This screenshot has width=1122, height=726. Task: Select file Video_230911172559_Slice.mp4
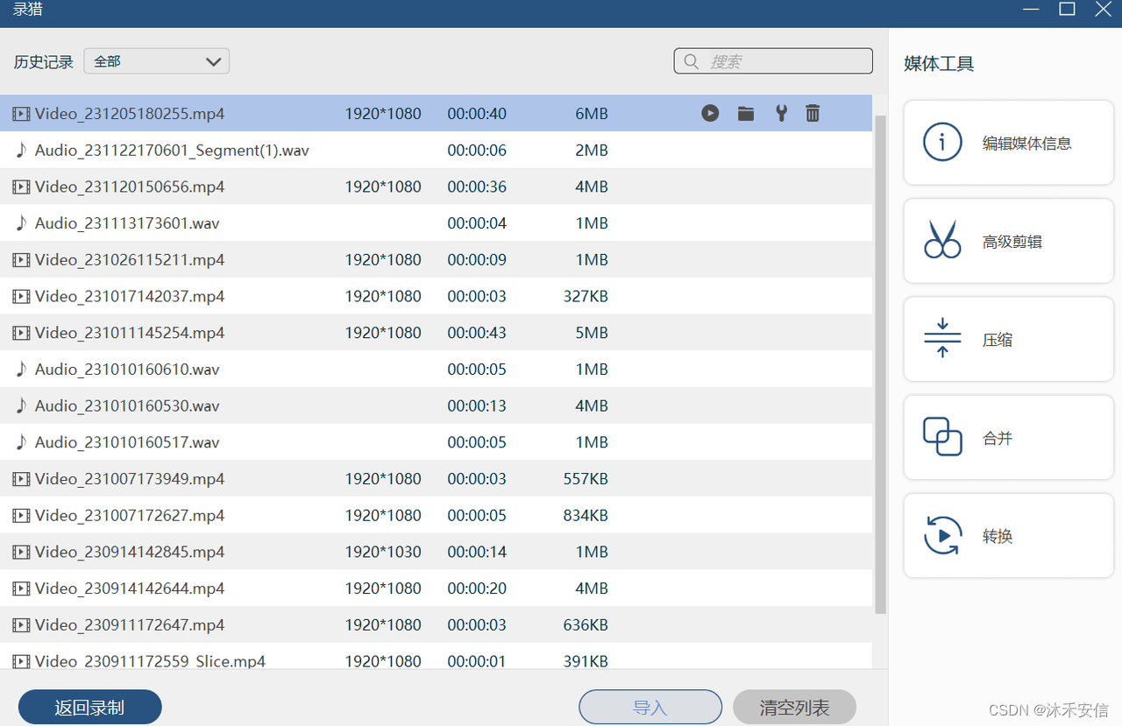click(x=150, y=661)
